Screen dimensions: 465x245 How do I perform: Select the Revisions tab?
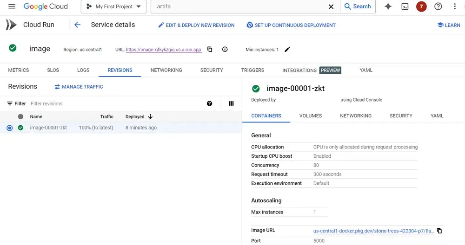[120, 70]
